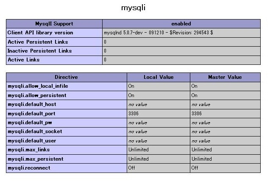Image resolution: width=270 pixels, height=181 pixels.
Task: Click the mysqlnd 5.0.7-dev version value
Action: pos(159,33)
